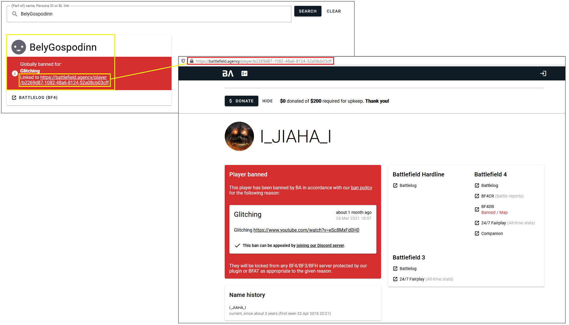Open the ban policy link
The height and width of the screenshot is (325, 569).
[x=361, y=188]
